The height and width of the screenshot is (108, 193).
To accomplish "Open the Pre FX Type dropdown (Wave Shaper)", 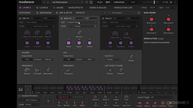I will coord(40,22).
